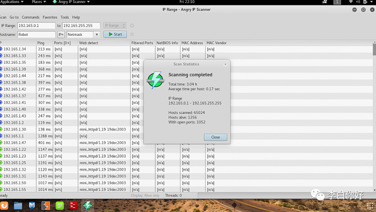376x212 pixels.
Task: Open the system status menu arrow at top right
Action: point(371,2)
